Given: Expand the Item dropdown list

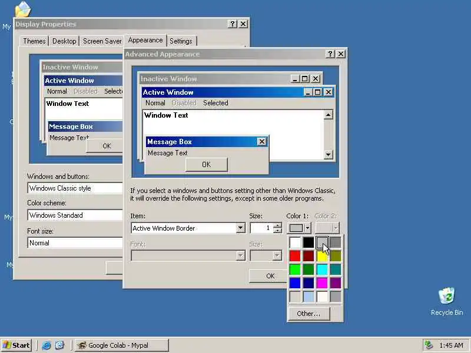Looking at the screenshot, I should tap(240, 228).
